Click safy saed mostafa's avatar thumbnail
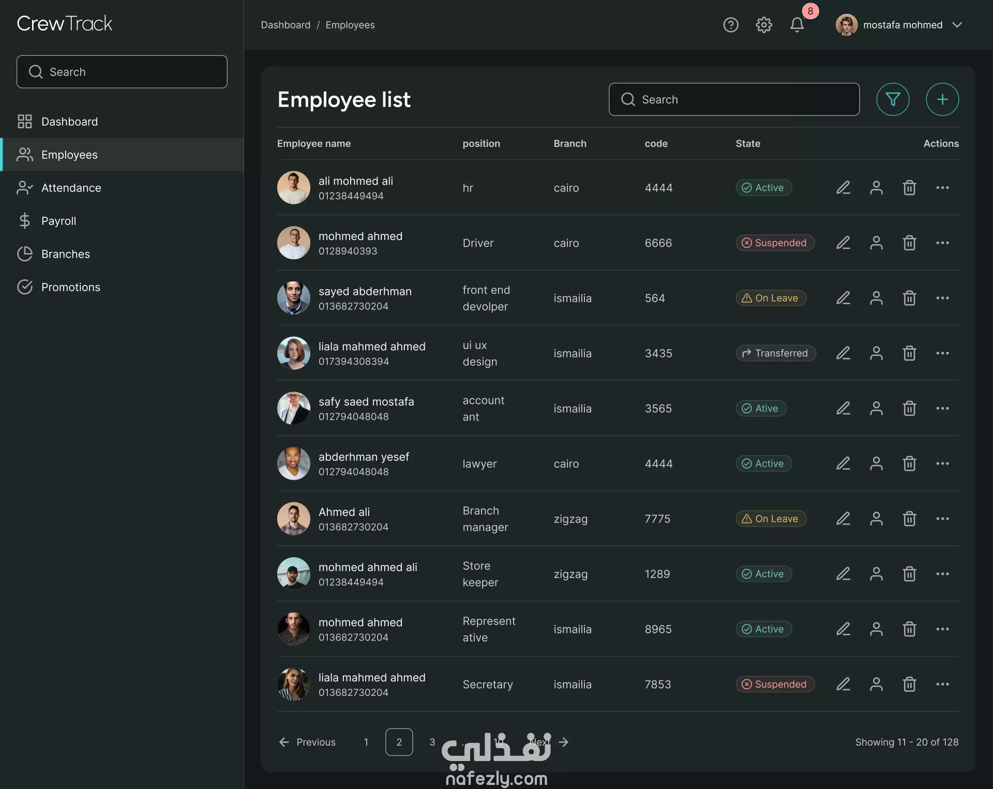 [x=293, y=408]
